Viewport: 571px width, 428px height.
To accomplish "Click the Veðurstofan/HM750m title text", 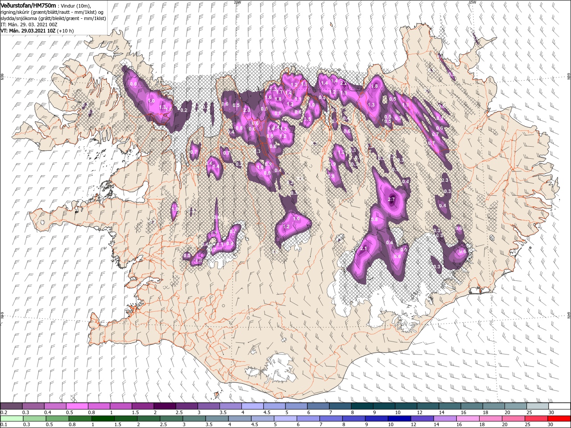I will 28,5.
